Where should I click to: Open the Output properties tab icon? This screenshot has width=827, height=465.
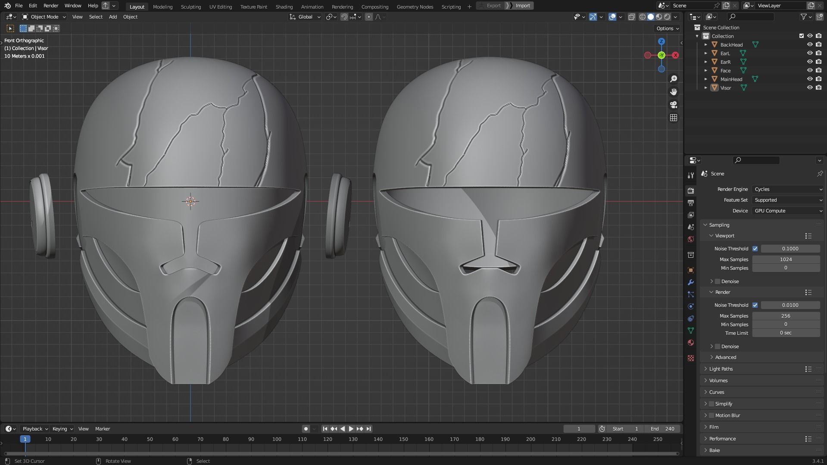691,203
